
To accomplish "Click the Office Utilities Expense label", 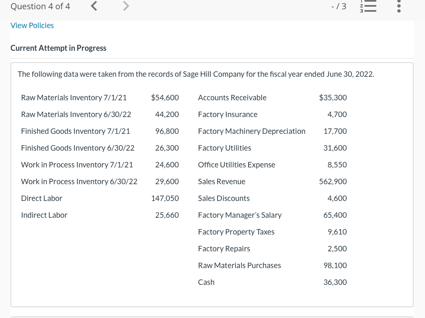I will 236,165.
